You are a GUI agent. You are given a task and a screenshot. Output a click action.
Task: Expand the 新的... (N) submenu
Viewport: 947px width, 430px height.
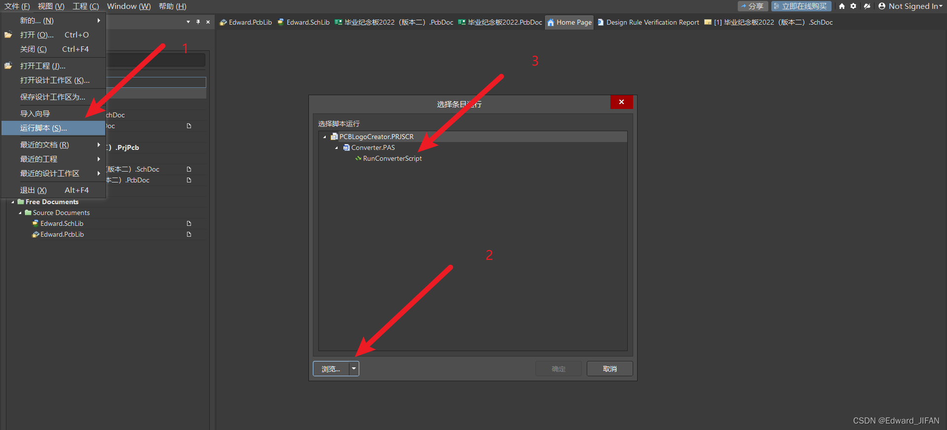53,21
